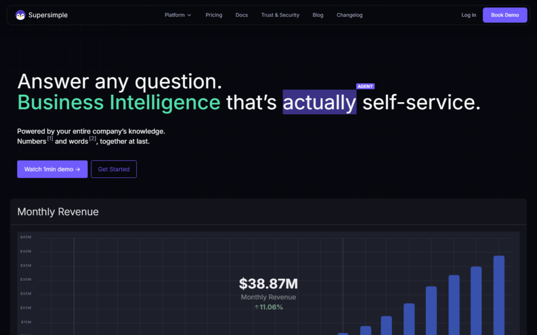Screen dimensions: 537x335
Task: Open the Docs menu item
Action: click(x=241, y=15)
